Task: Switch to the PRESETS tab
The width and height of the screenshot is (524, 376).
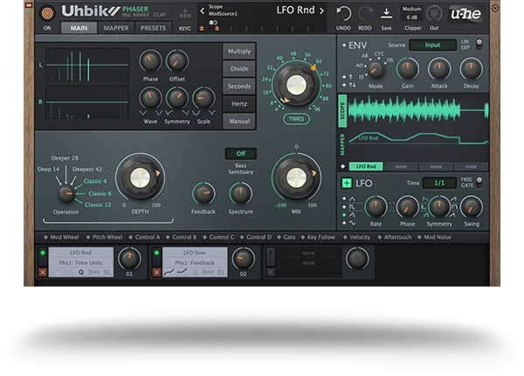Action: click(153, 28)
